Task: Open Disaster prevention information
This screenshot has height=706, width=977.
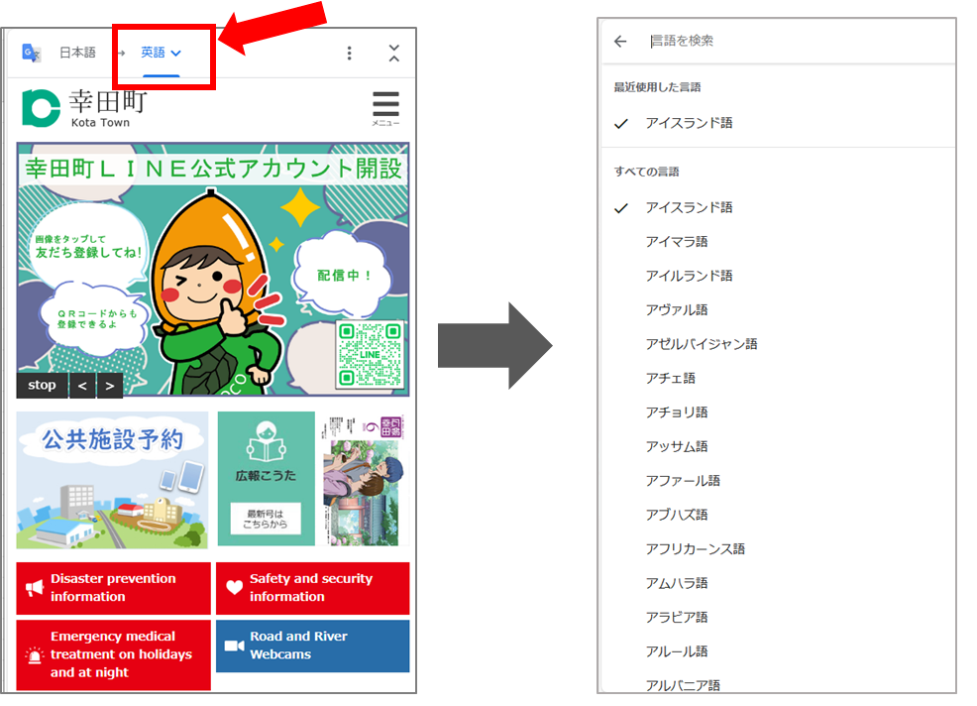Action: pos(113,587)
